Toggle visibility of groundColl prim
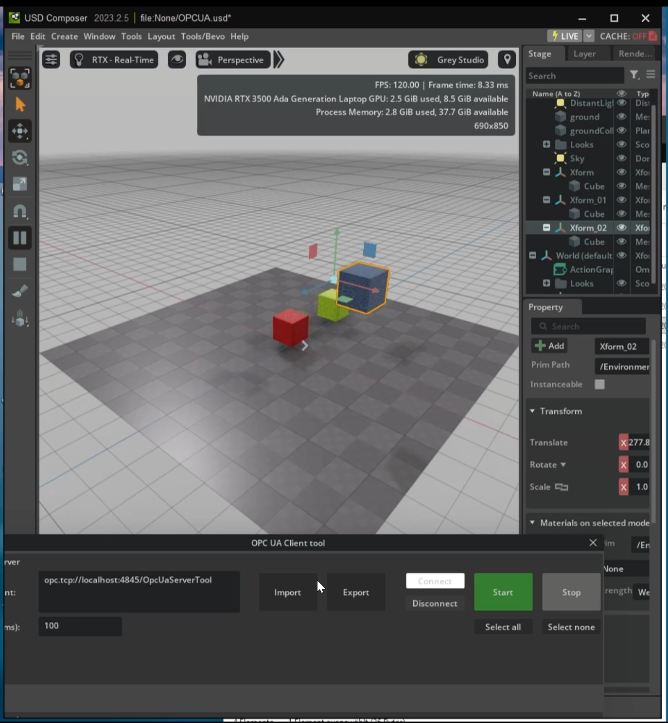 coord(621,130)
